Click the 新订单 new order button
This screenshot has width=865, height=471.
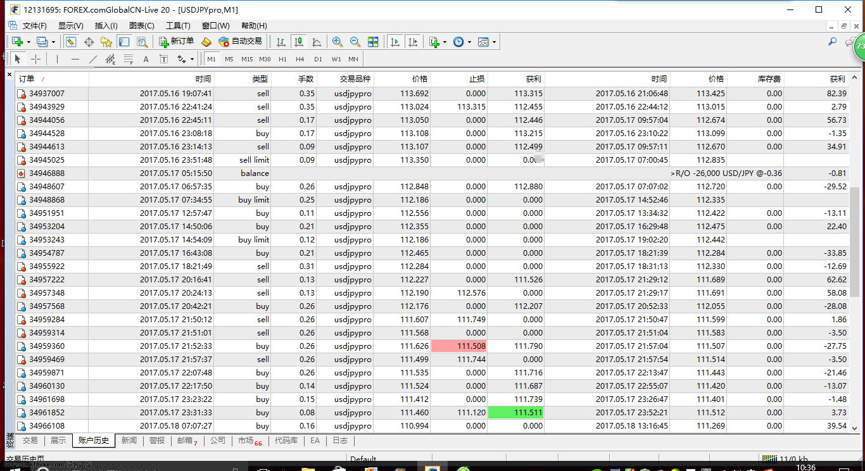(x=176, y=42)
